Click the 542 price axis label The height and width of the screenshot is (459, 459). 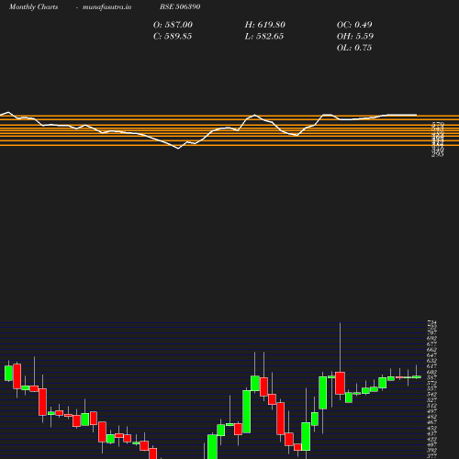pos(431,394)
